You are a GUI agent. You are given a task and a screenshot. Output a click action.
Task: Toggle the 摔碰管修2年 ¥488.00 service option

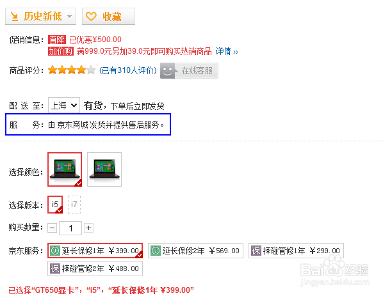tap(95, 269)
